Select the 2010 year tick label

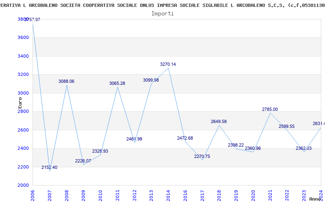tap(100, 194)
